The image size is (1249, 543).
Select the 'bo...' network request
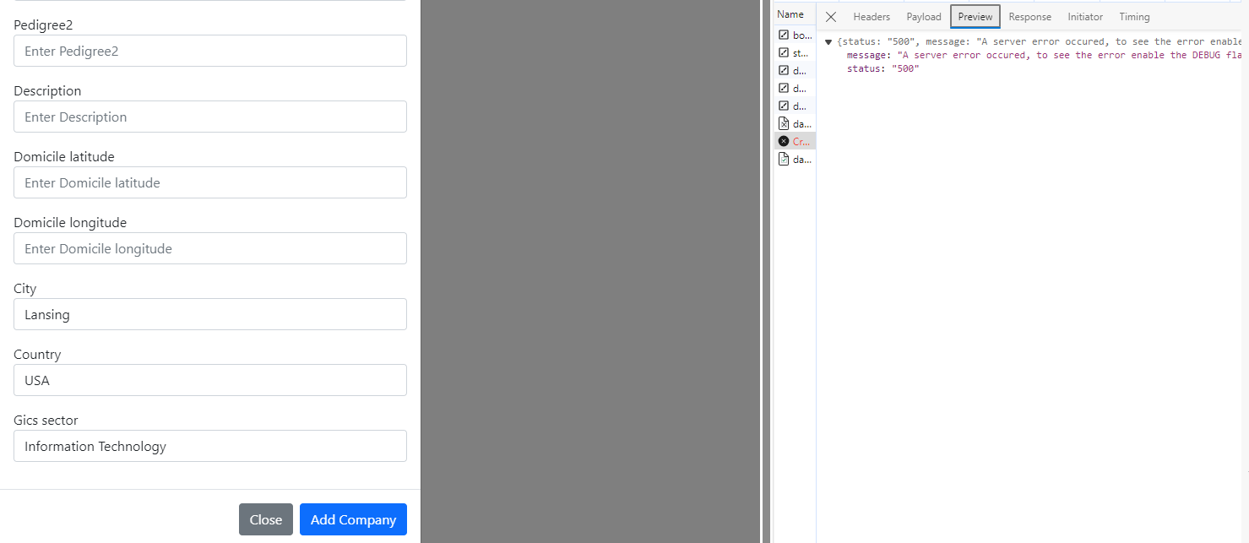pos(795,35)
